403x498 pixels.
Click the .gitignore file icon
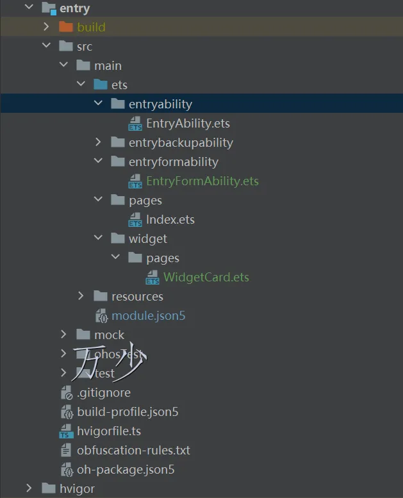click(x=66, y=393)
